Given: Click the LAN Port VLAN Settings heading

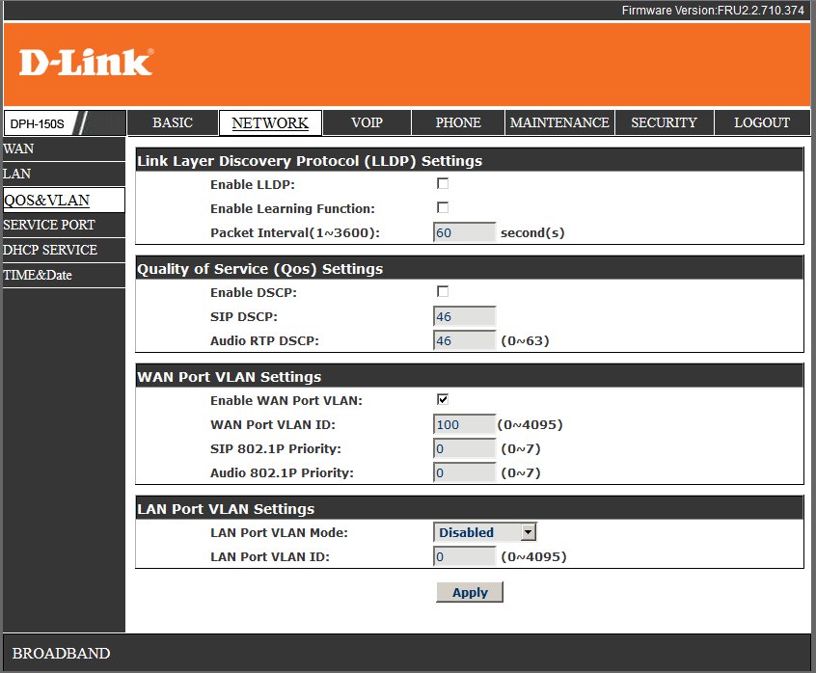Looking at the screenshot, I should point(226,509).
